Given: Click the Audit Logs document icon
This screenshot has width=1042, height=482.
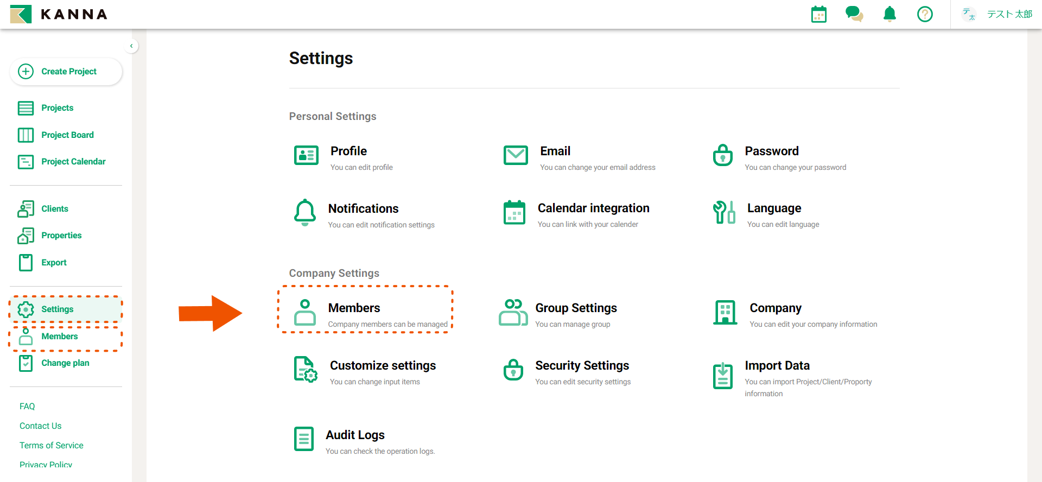Looking at the screenshot, I should coord(304,439).
